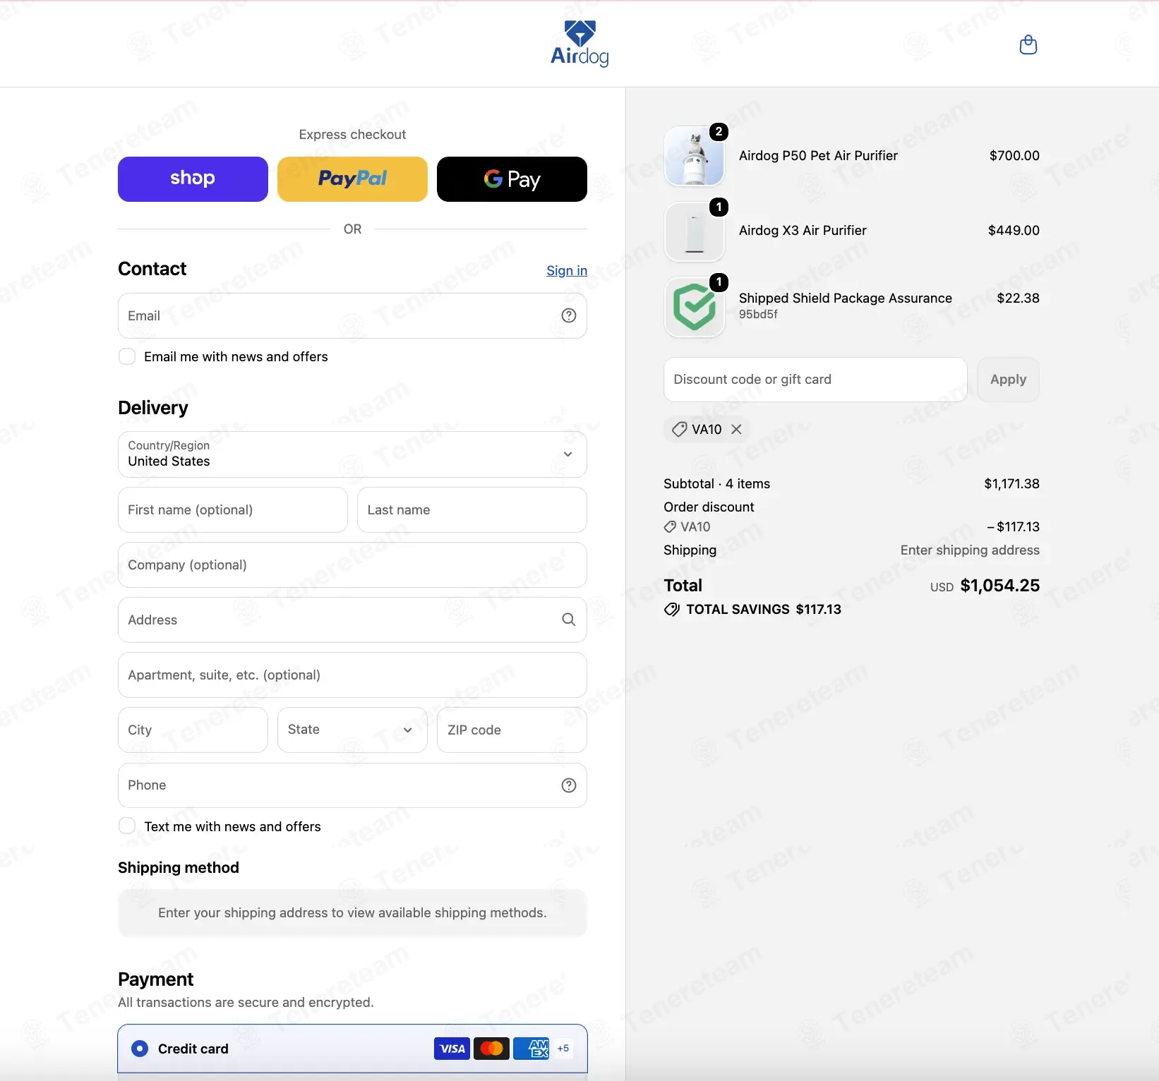
Task: Click the $449.00 price
Action: coord(1014,231)
